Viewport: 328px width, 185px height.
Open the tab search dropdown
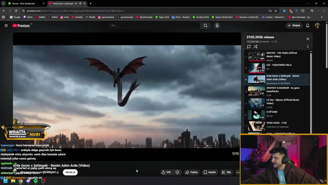click(3, 4)
